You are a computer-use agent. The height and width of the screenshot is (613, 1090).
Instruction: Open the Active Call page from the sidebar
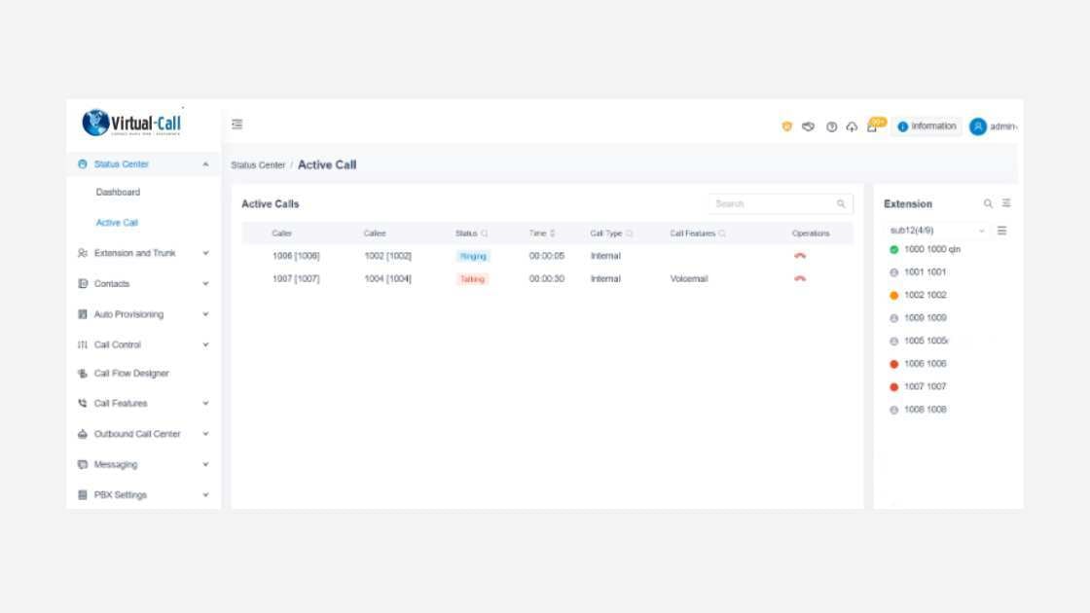point(118,222)
